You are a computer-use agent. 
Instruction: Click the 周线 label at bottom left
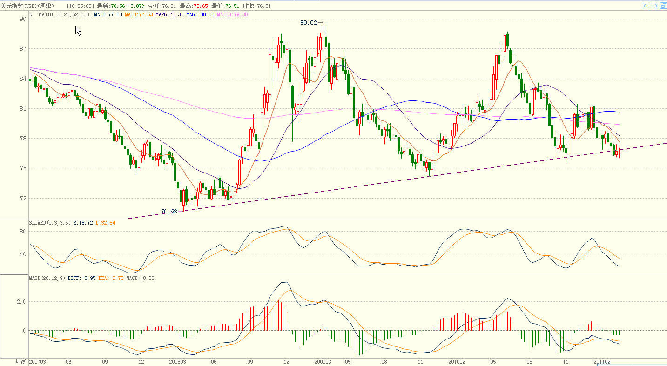[20, 361]
